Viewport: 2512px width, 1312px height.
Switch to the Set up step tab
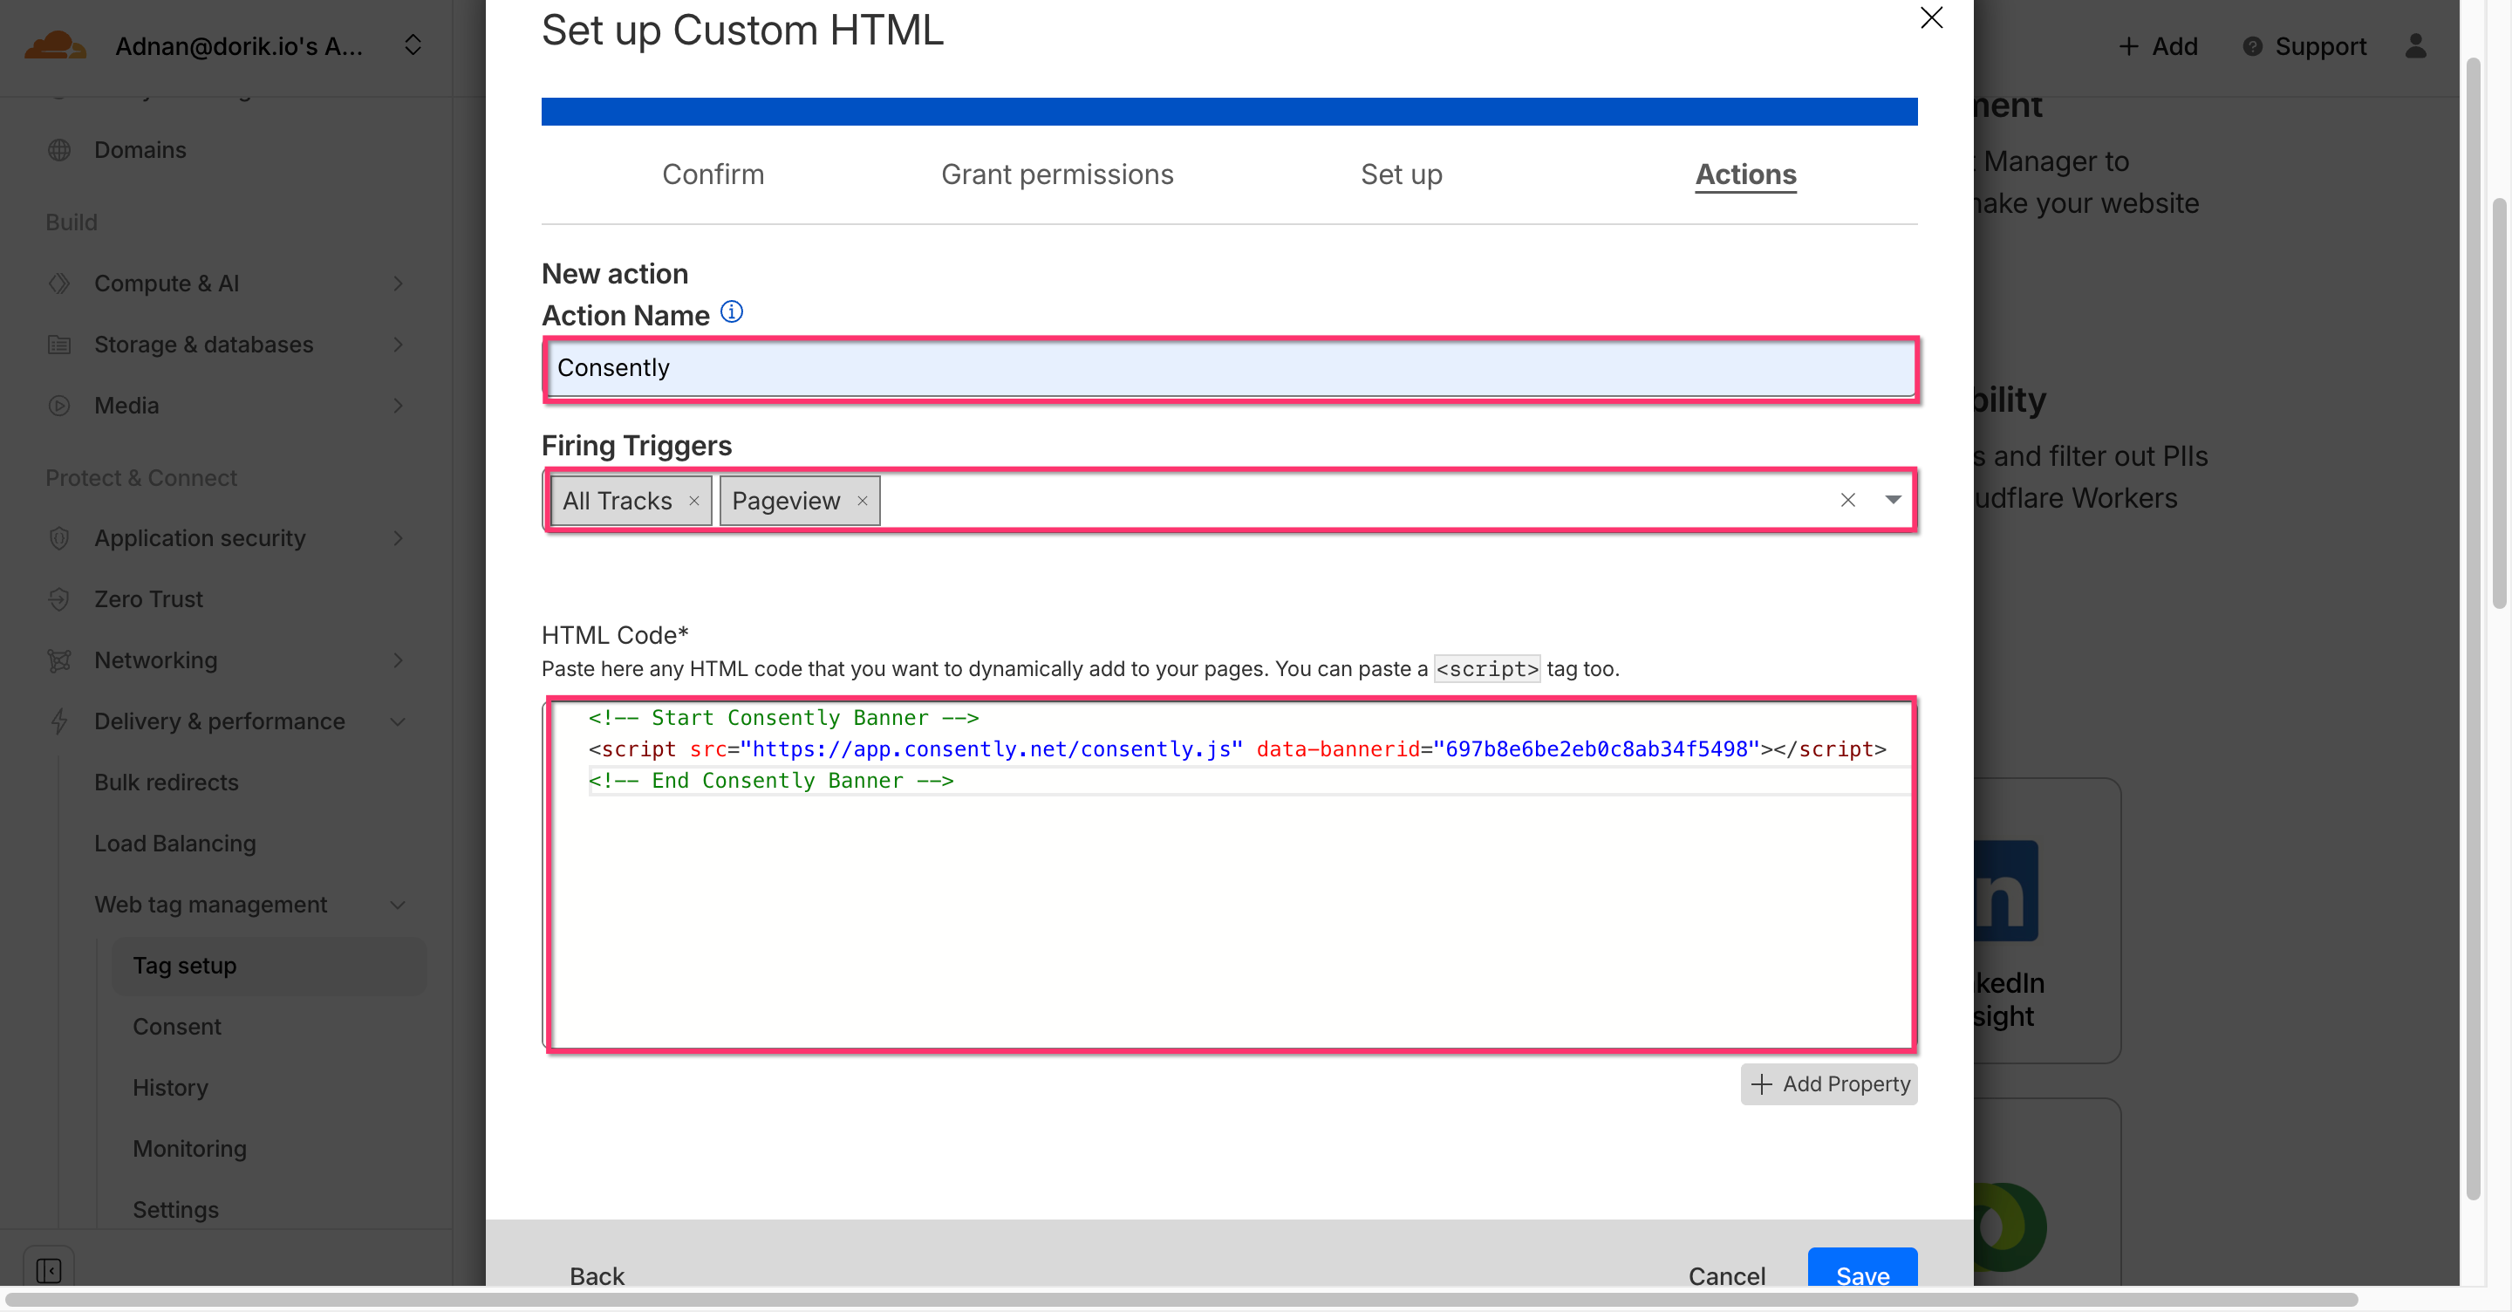(1400, 174)
